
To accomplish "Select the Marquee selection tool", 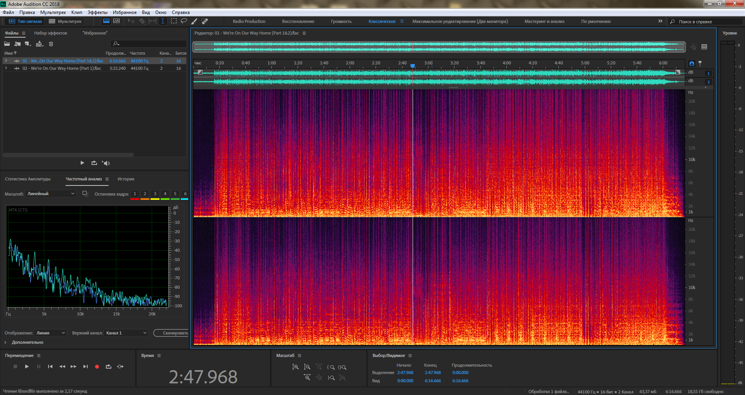I will 174,21.
